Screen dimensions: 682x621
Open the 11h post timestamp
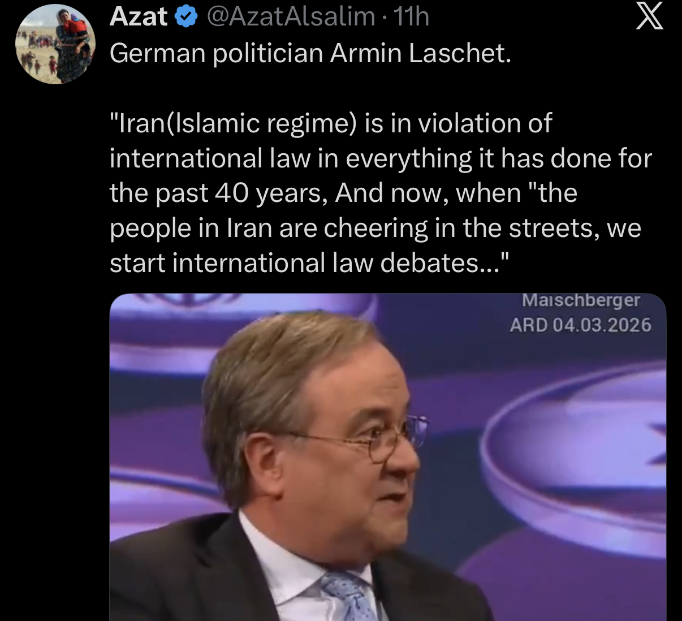[411, 17]
